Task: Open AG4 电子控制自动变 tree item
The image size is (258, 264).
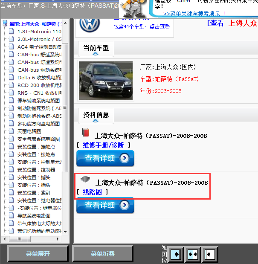Action: [x=39, y=47]
